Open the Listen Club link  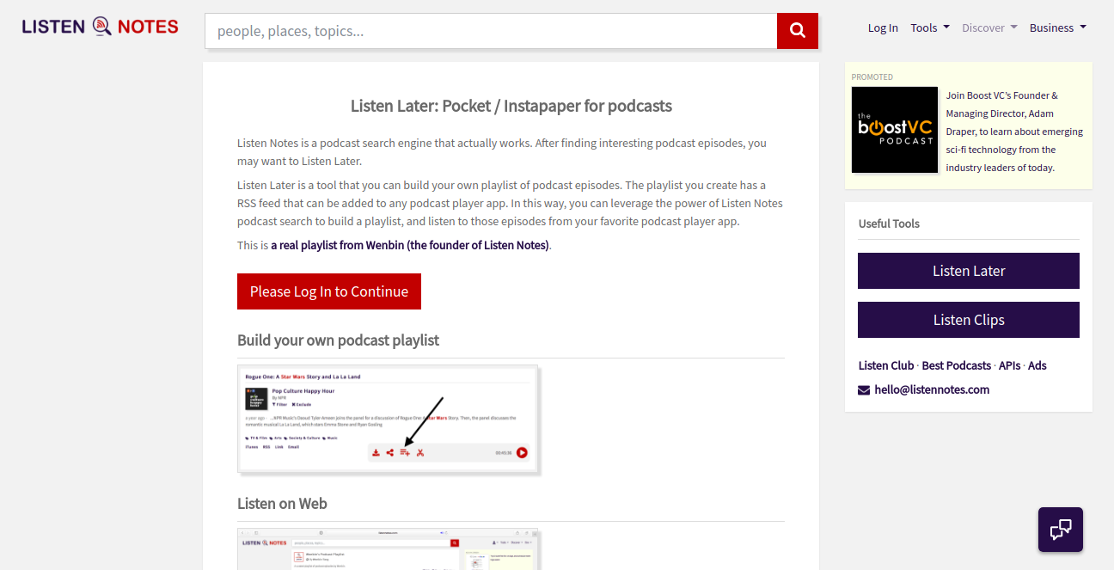[886, 365]
